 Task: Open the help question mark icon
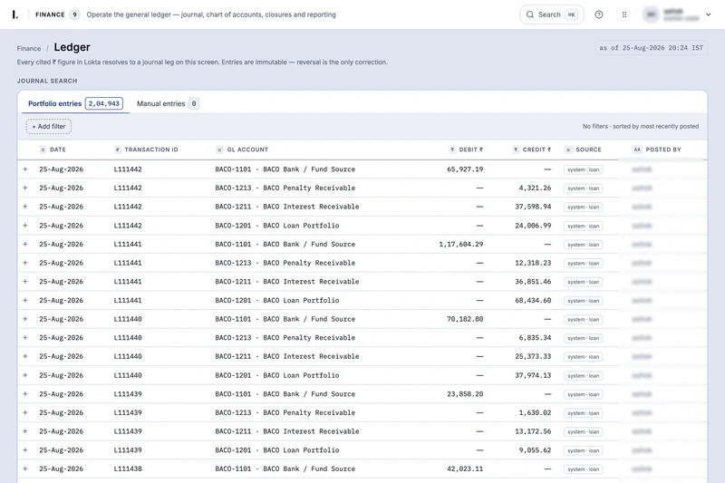[599, 14]
